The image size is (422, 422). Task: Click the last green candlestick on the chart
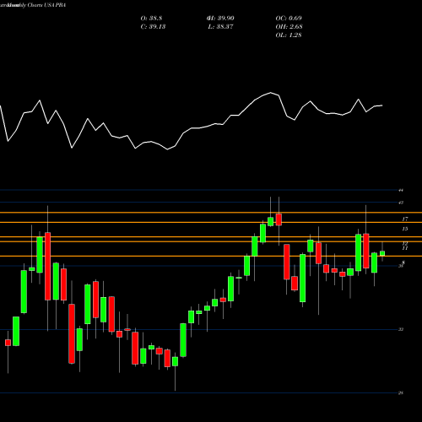coord(382,253)
